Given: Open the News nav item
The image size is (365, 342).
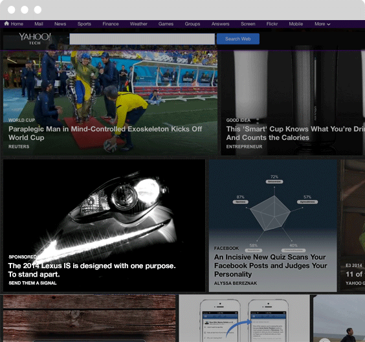Looking at the screenshot, I should pyautogui.click(x=60, y=24).
